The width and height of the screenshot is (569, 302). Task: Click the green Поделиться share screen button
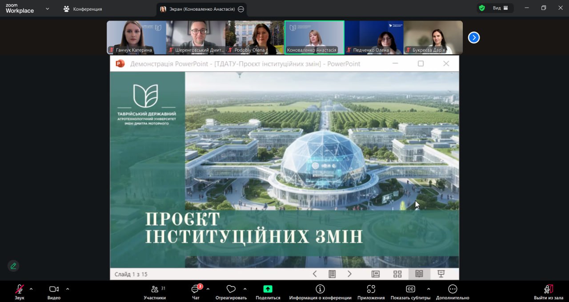pyautogui.click(x=268, y=292)
